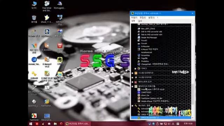Open the Ghost_11.5 desktop icon
The image size is (224, 126).
click(47, 19)
